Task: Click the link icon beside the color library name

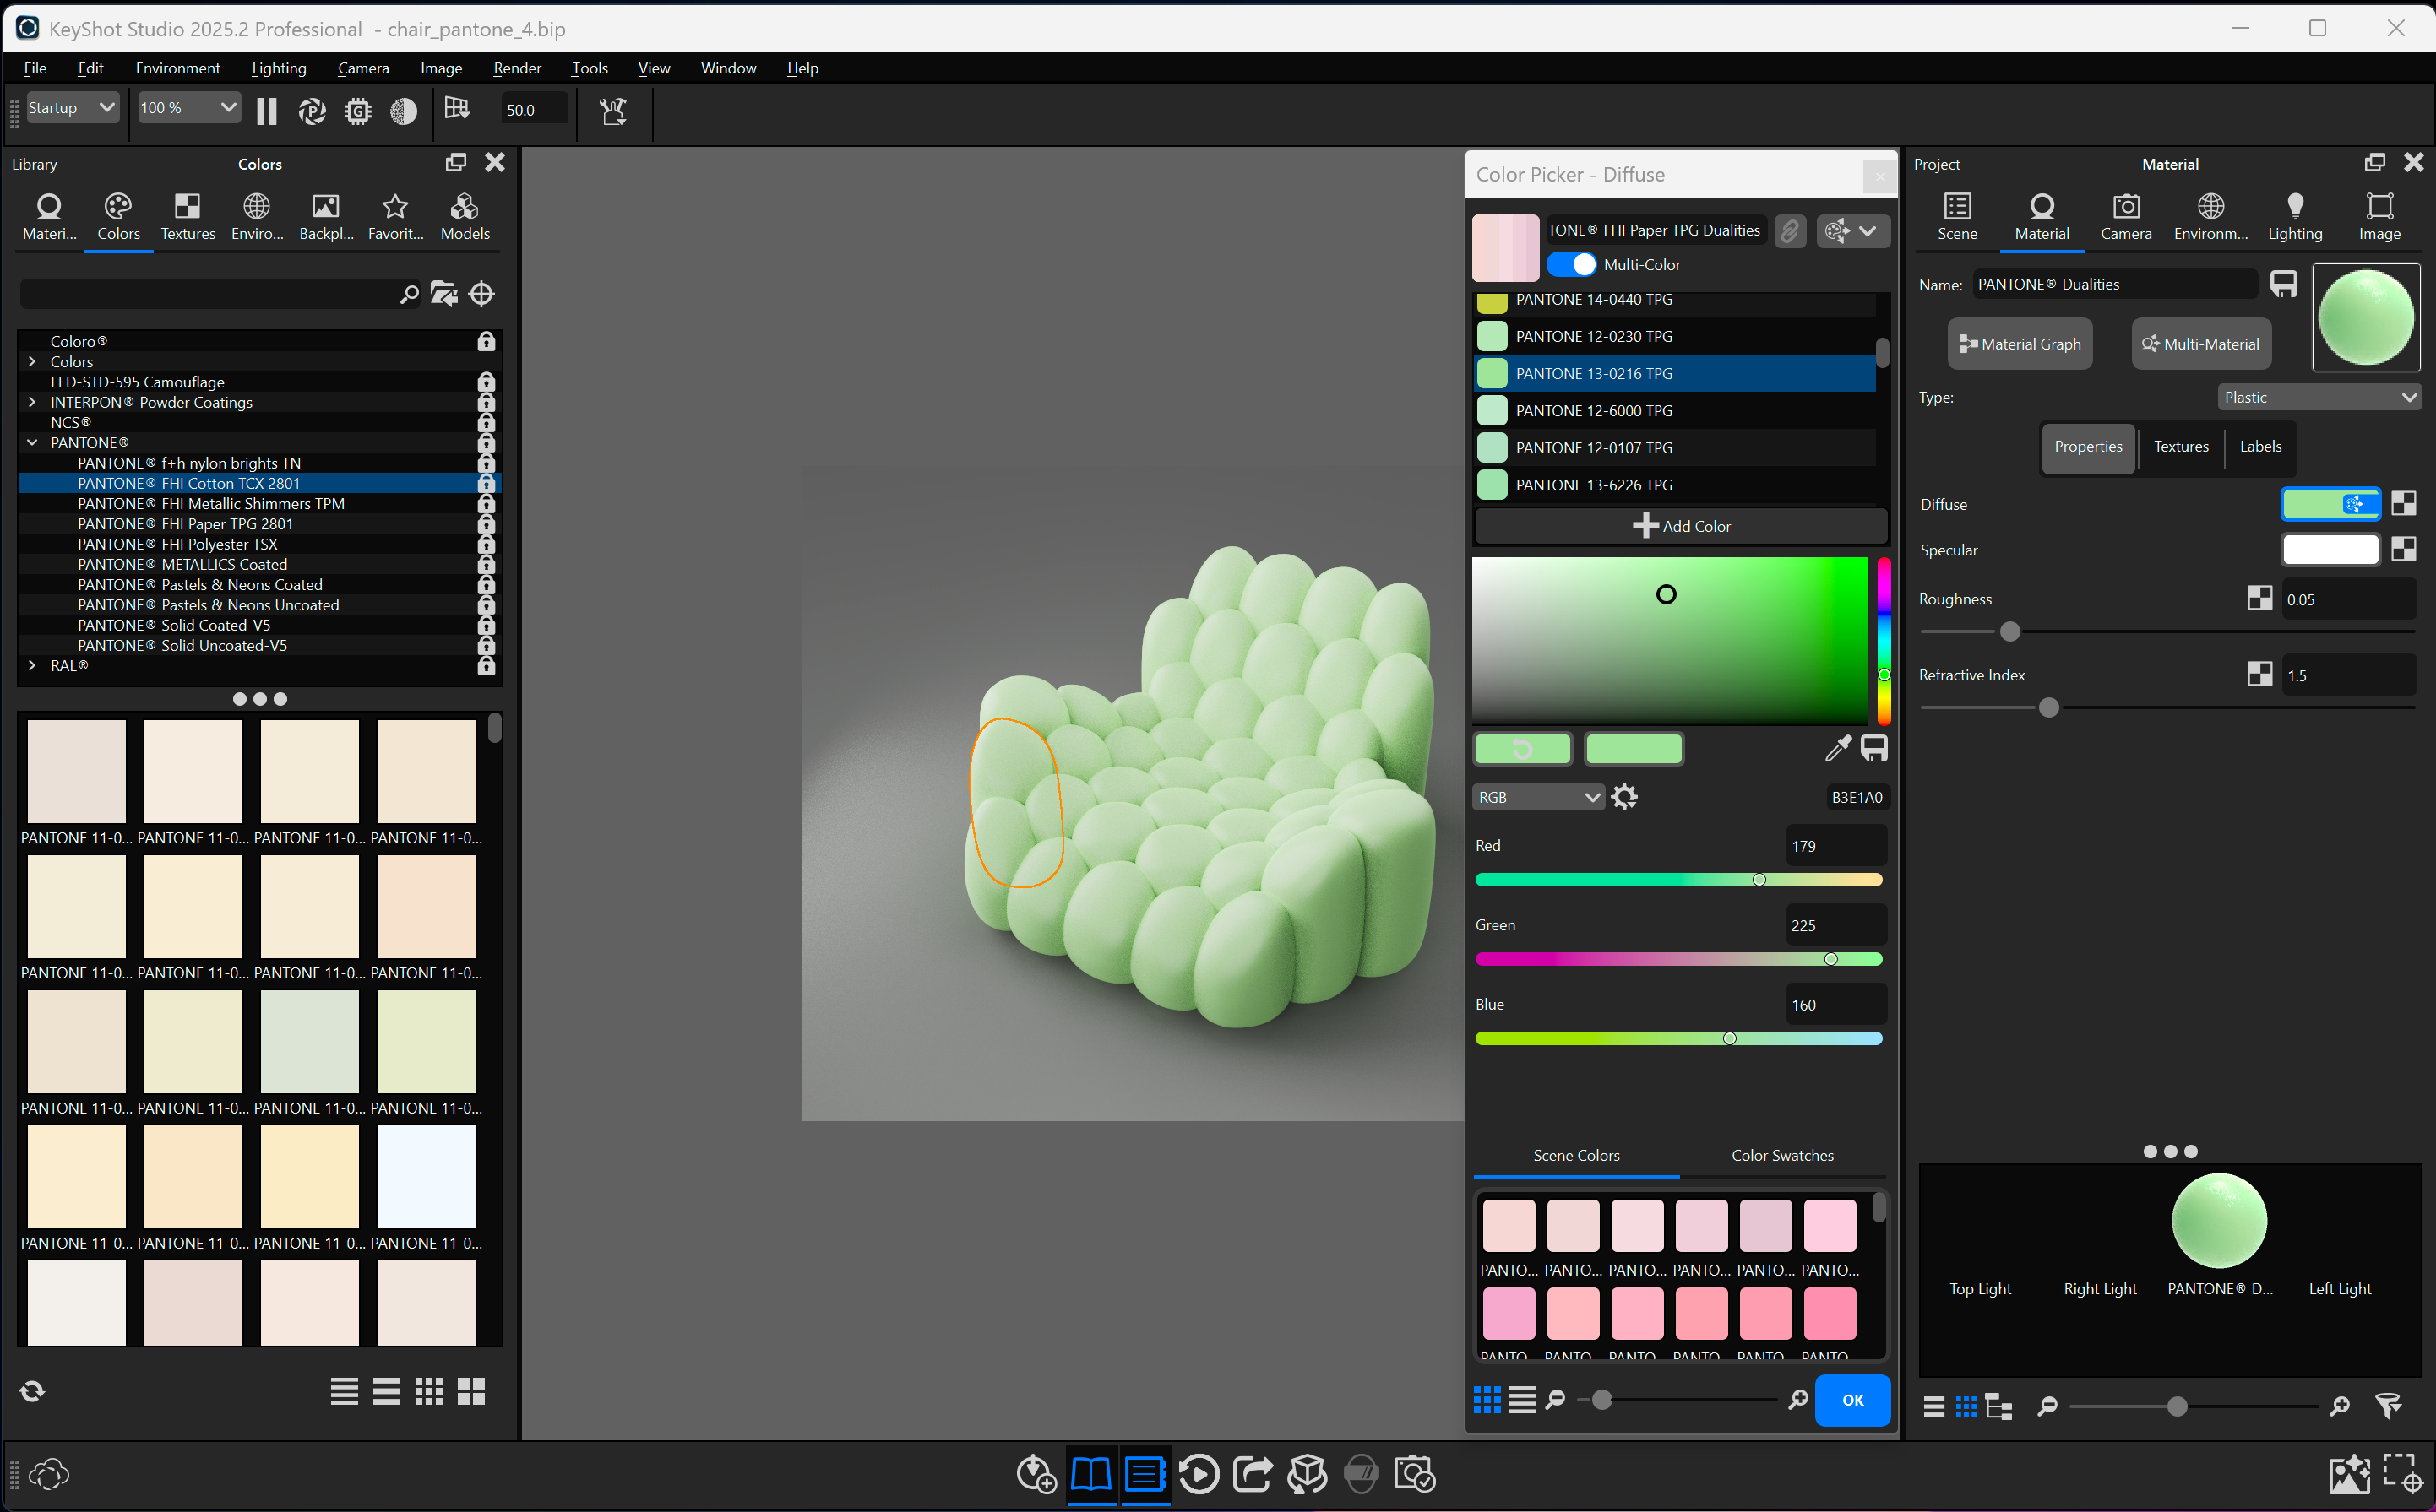Action: 1790,231
